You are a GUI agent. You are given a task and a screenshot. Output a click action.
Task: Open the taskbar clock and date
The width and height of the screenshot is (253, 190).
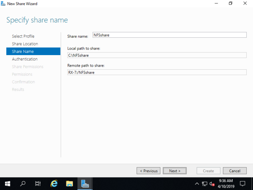pos(225,183)
